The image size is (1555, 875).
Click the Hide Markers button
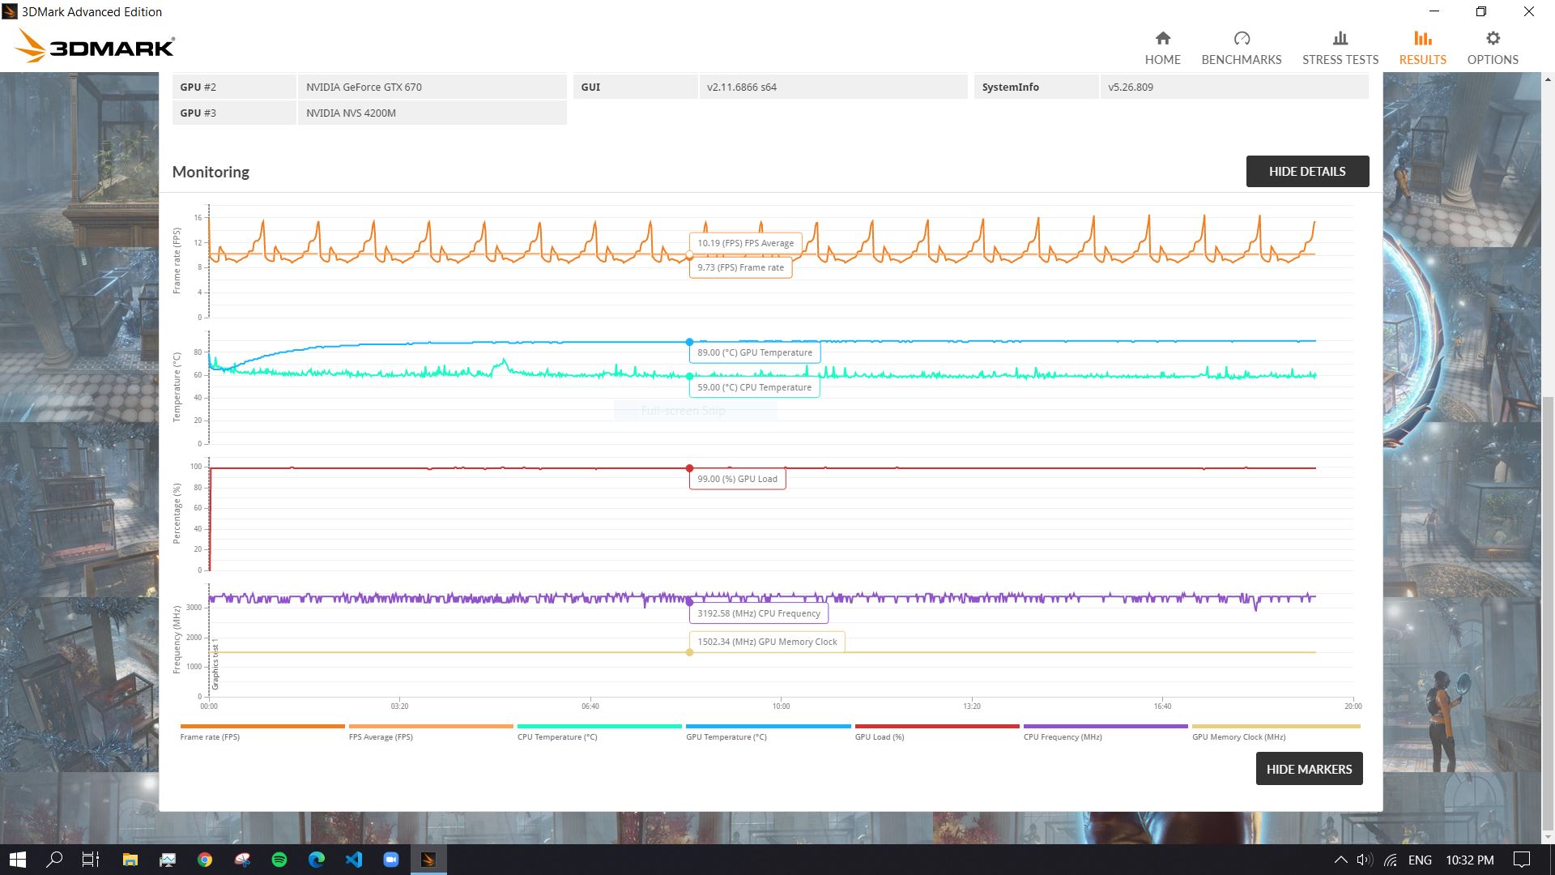click(x=1308, y=769)
